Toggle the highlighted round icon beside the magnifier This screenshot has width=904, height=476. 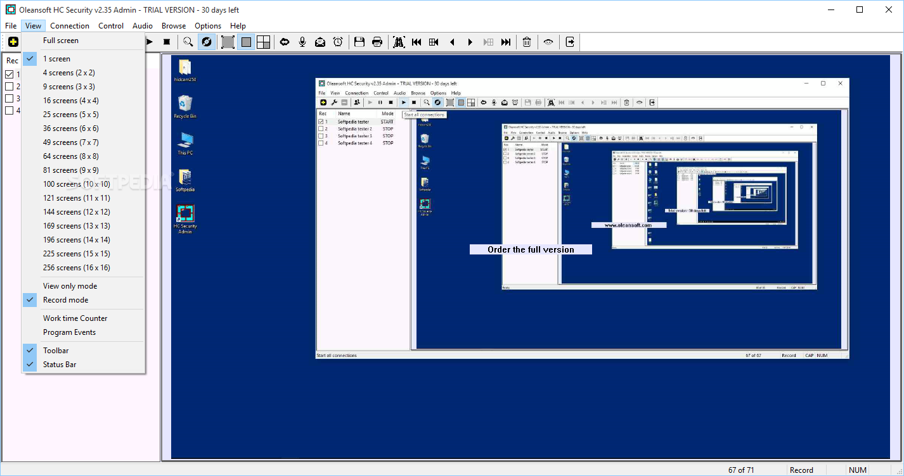click(x=206, y=42)
